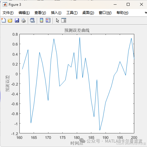Select the Edit Plot arrow tool

click(x=57, y=20)
